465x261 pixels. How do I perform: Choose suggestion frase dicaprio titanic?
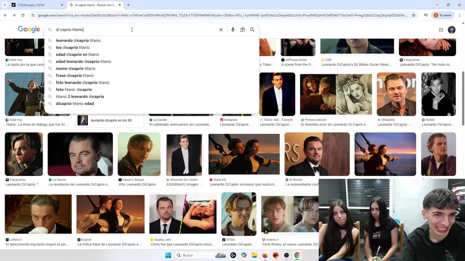tap(75, 75)
